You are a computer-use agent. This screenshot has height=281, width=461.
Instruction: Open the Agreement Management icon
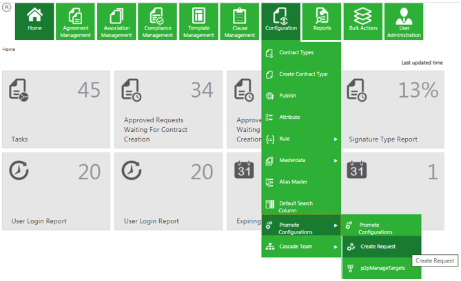(x=75, y=15)
